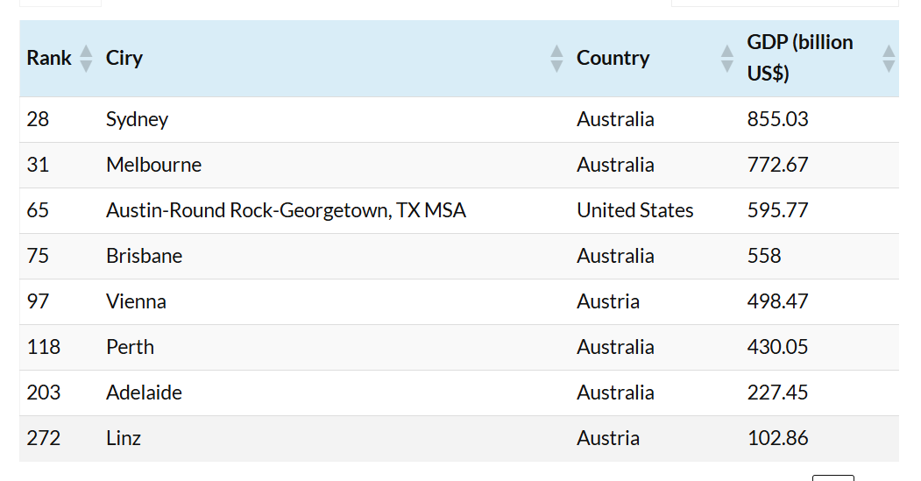
Task: Click the Country column descending sort arrow
Action: click(726, 66)
